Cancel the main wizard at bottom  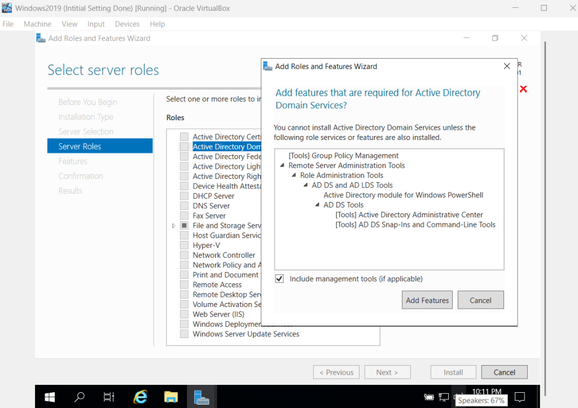coord(504,372)
